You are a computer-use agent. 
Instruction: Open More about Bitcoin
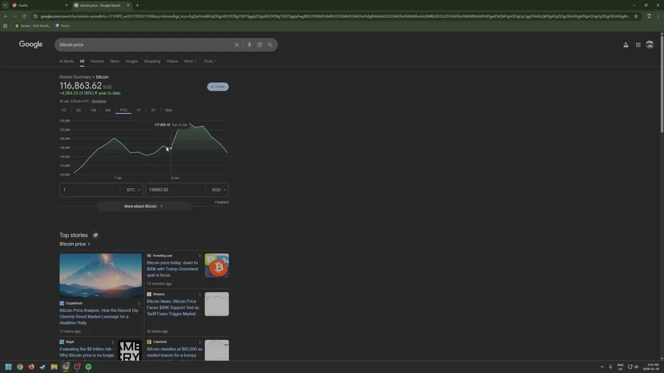click(x=144, y=206)
